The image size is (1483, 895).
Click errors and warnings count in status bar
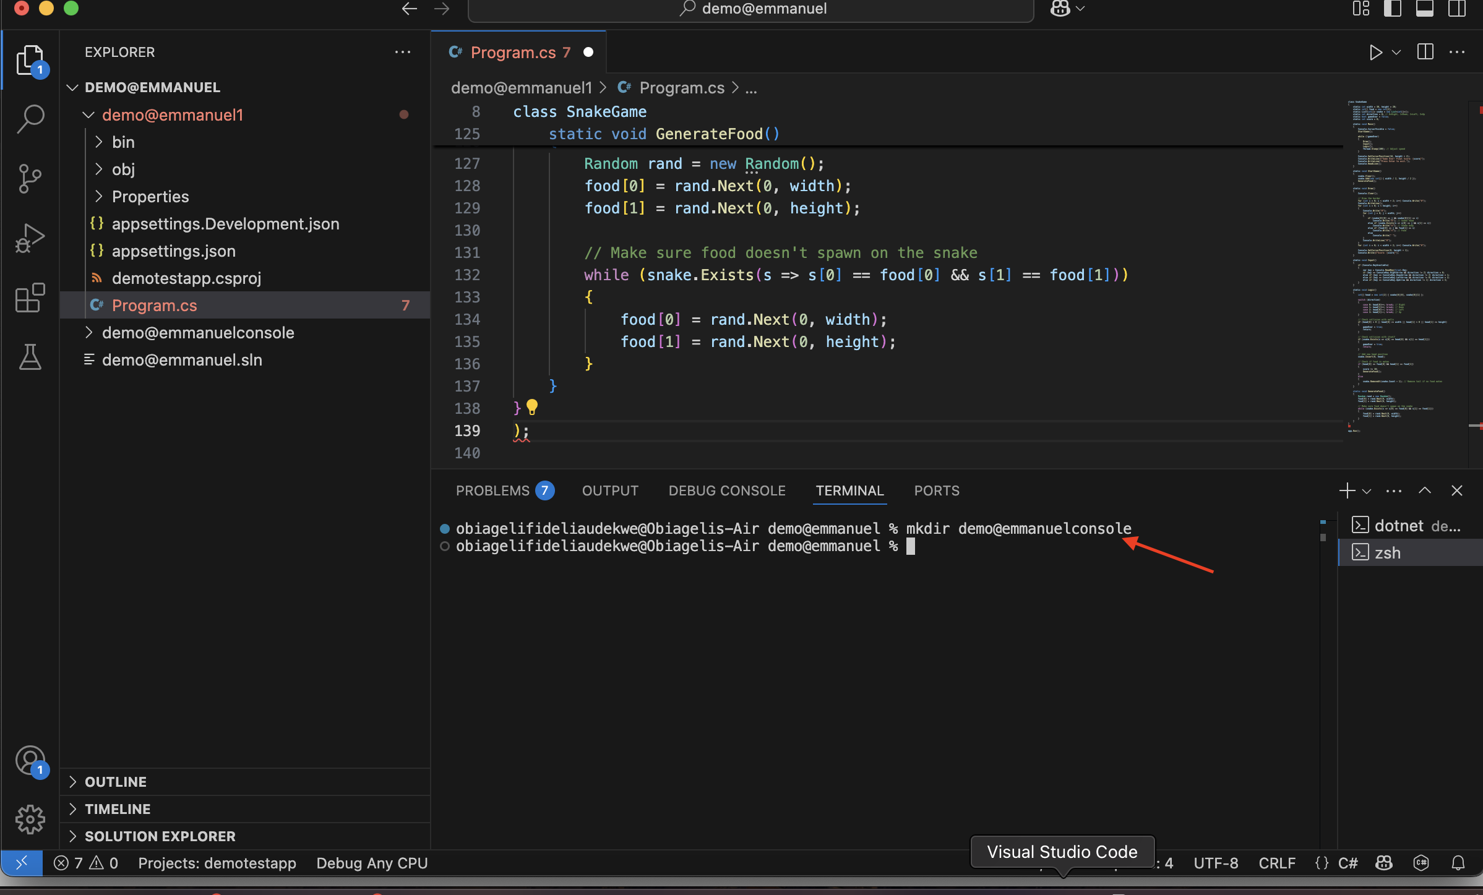click(x=86, y=863)
